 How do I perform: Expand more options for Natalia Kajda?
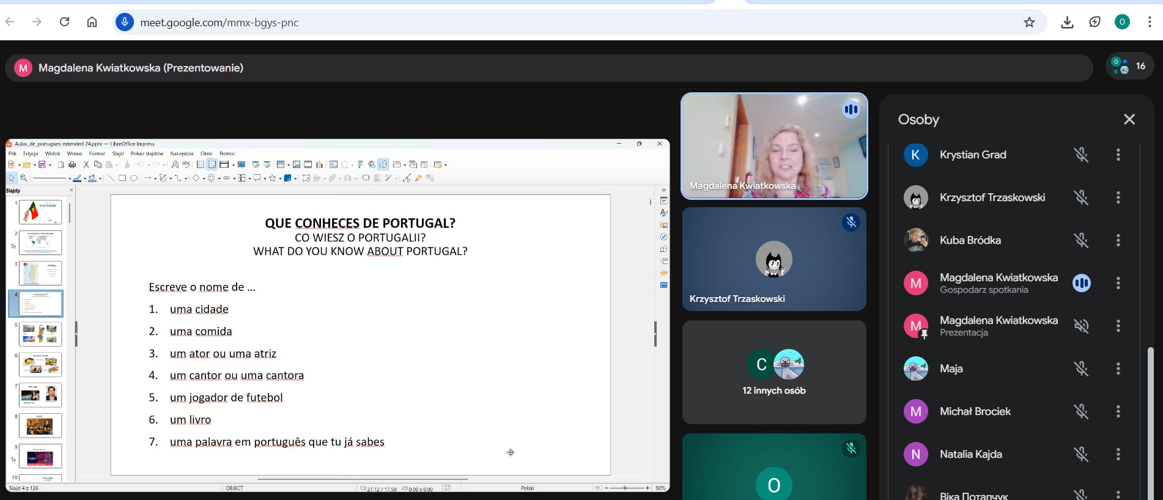coord(1118,454)
